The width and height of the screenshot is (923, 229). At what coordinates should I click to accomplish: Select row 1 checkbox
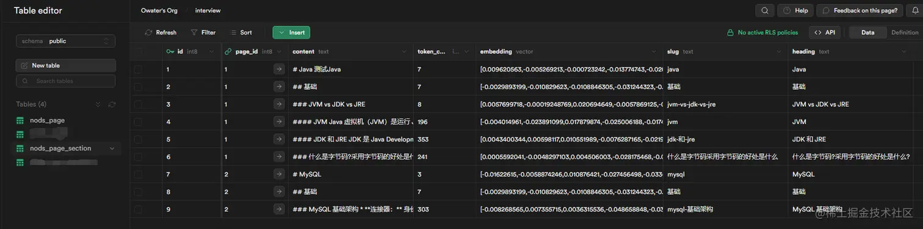click(139, 70)
